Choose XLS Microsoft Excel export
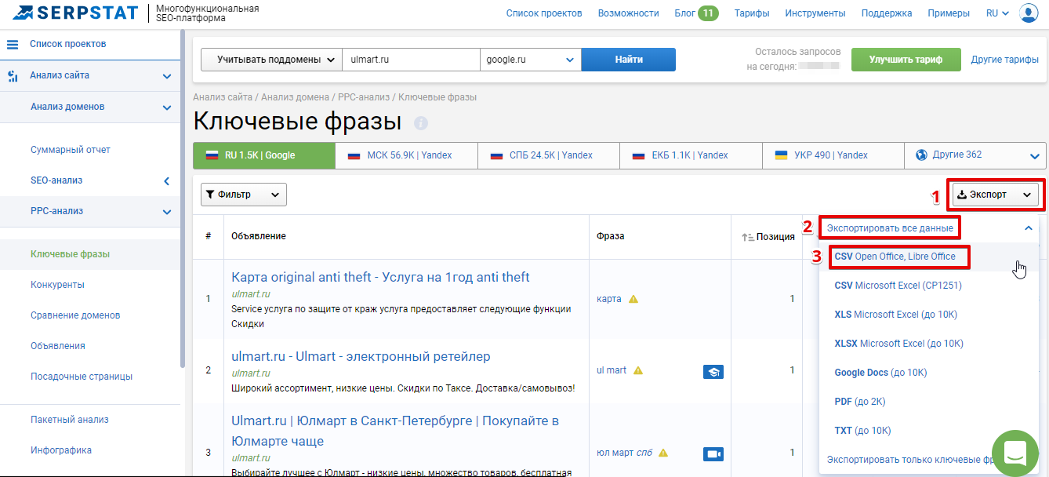The width and height of the screenshot is (1049, 477). [x=895, y=315]
